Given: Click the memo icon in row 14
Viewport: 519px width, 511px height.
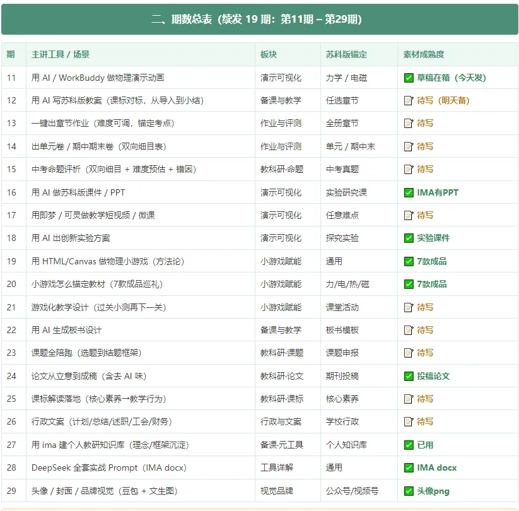Looking at the screenshot, I should (409, 146).
